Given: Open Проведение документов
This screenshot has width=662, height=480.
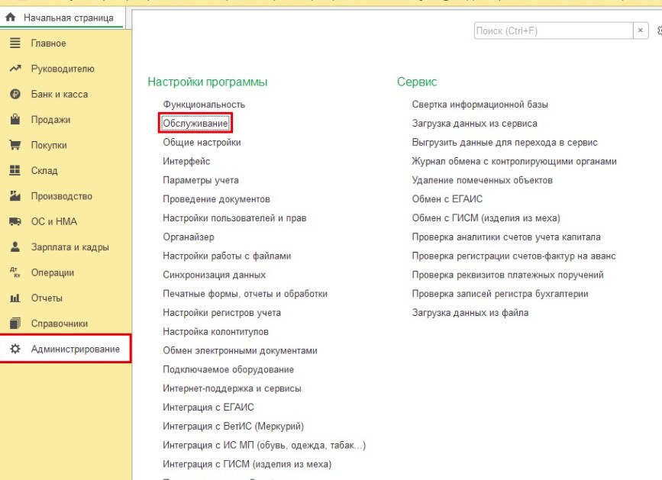Looking at the screenshot, I should [x=216, y=199].
